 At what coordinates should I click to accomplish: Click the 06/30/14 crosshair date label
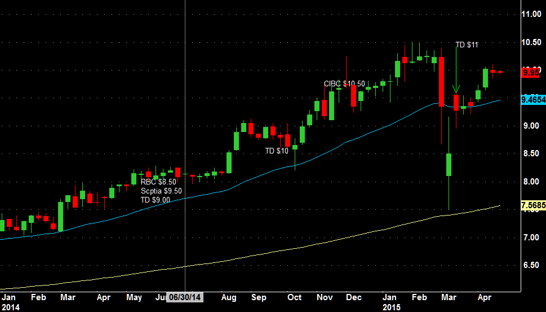[x=185, y=297]
